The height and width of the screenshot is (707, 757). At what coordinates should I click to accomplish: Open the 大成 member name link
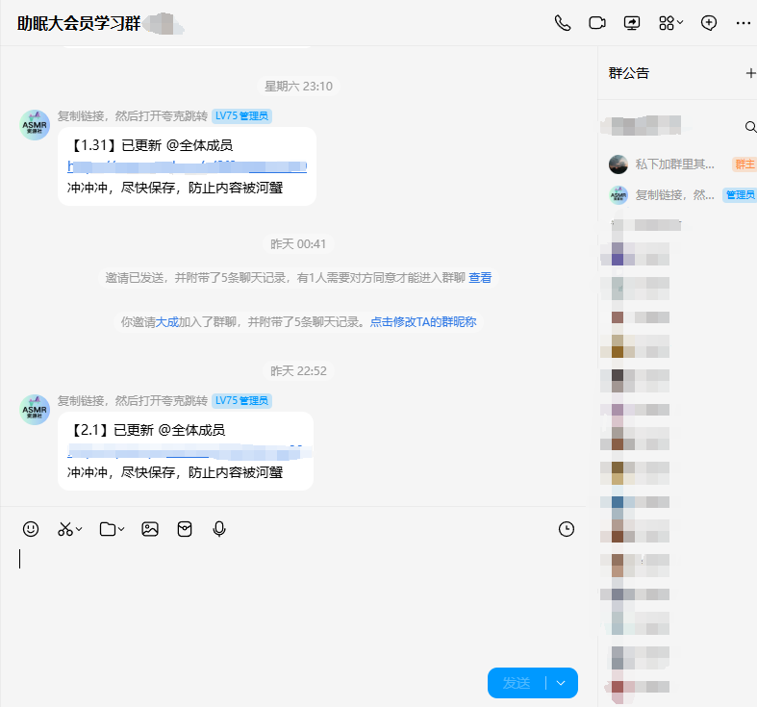click(167, 321)
